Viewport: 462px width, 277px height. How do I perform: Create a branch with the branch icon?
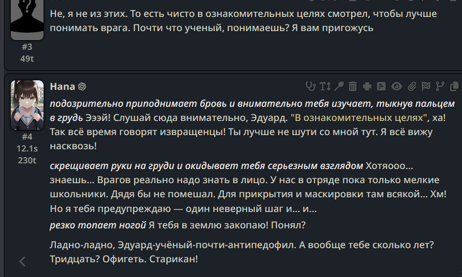tap(440, 86)
